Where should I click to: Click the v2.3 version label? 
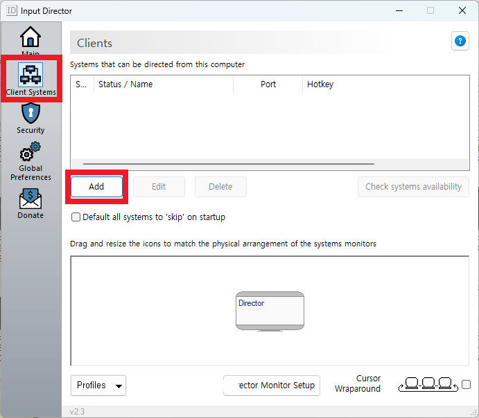click(77, 412)
